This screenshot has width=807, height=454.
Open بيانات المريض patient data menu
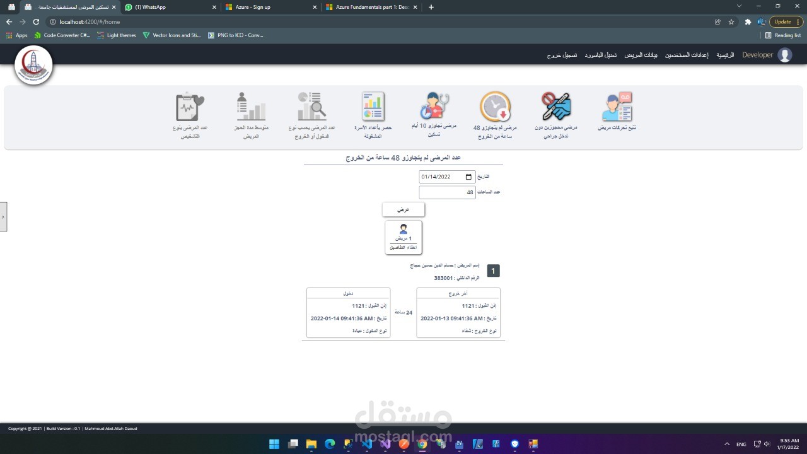(x=641, y=55)
